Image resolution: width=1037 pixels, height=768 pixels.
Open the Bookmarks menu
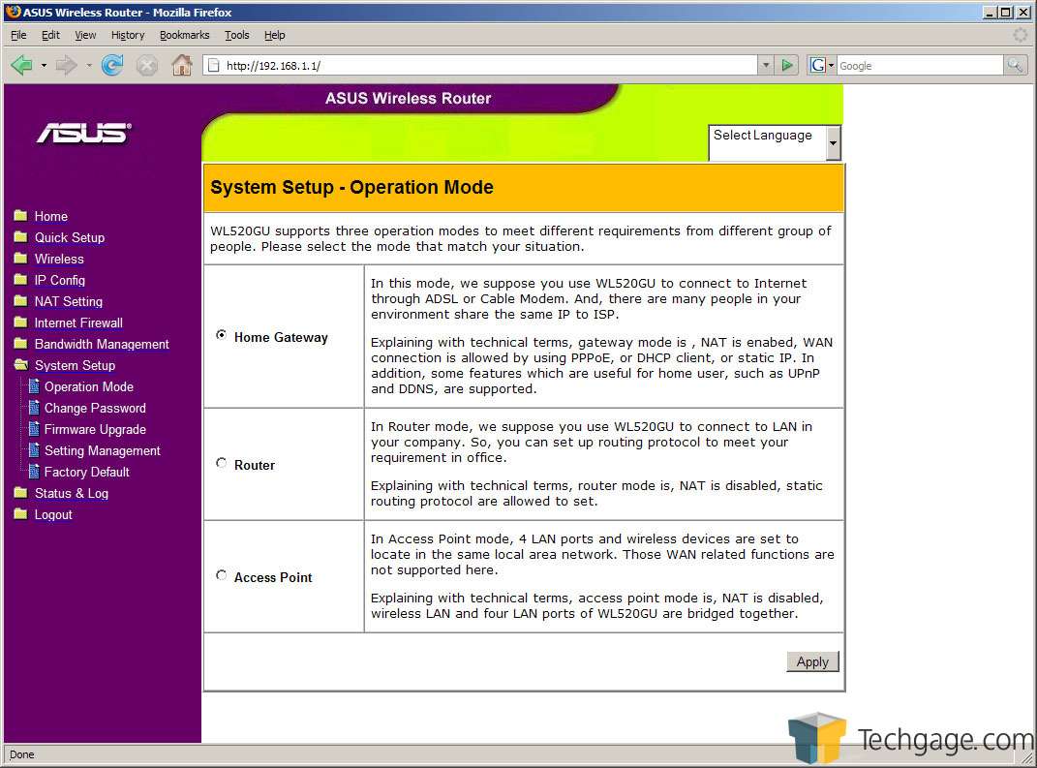click(185, 35)
